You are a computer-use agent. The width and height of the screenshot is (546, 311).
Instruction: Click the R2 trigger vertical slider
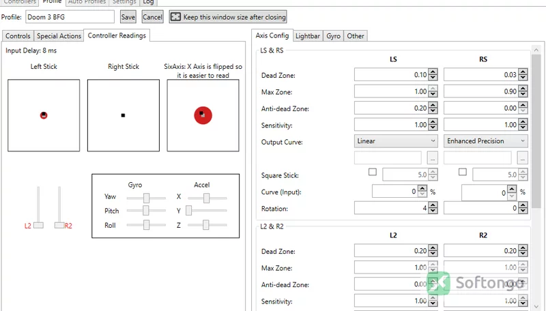[59, 207]
